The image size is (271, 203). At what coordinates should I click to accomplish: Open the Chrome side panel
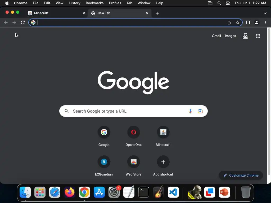[x=248, y=22]
